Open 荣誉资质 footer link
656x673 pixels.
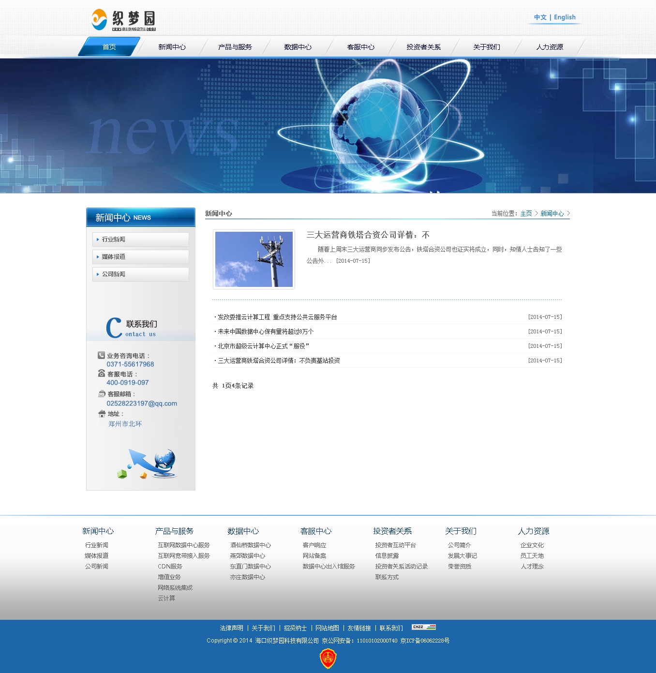(x=460, y=567)
